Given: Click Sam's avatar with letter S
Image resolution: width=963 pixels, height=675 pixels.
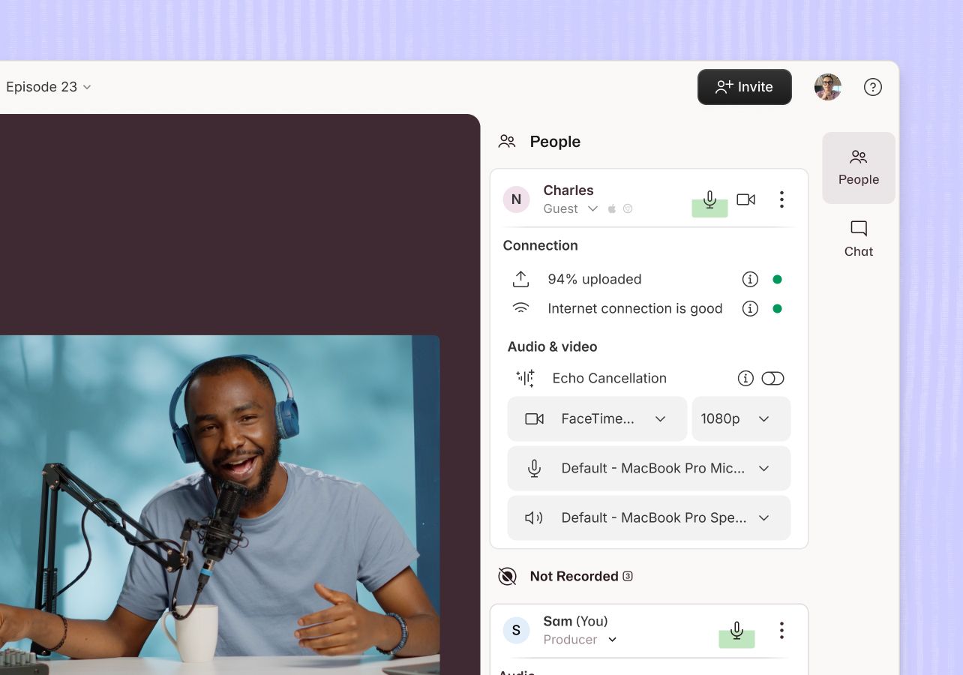Looking at the screenshot, I should coord(516,631).
